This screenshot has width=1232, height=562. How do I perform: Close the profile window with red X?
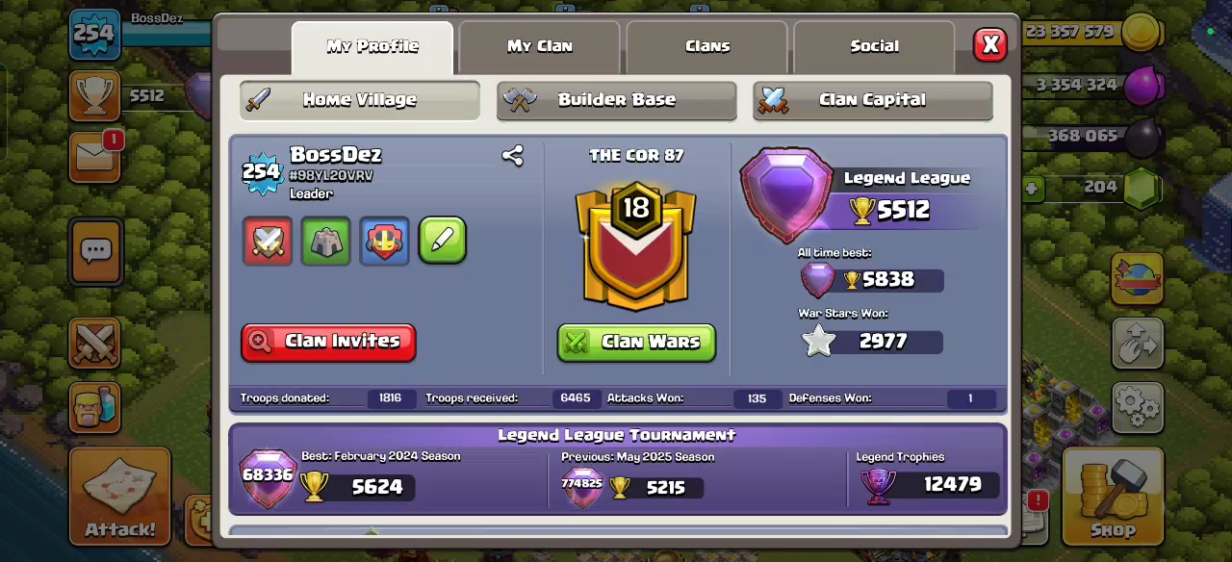coord(989,45)
